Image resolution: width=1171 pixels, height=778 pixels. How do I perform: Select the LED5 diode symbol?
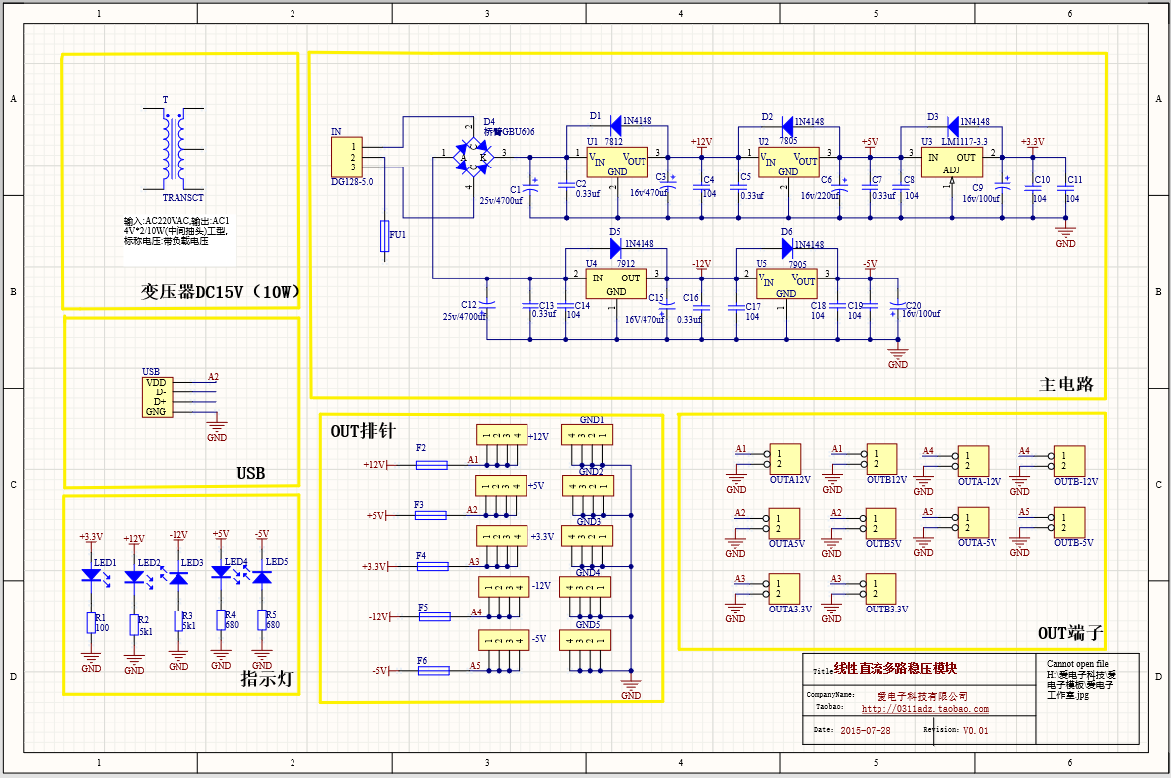(262, 577)
